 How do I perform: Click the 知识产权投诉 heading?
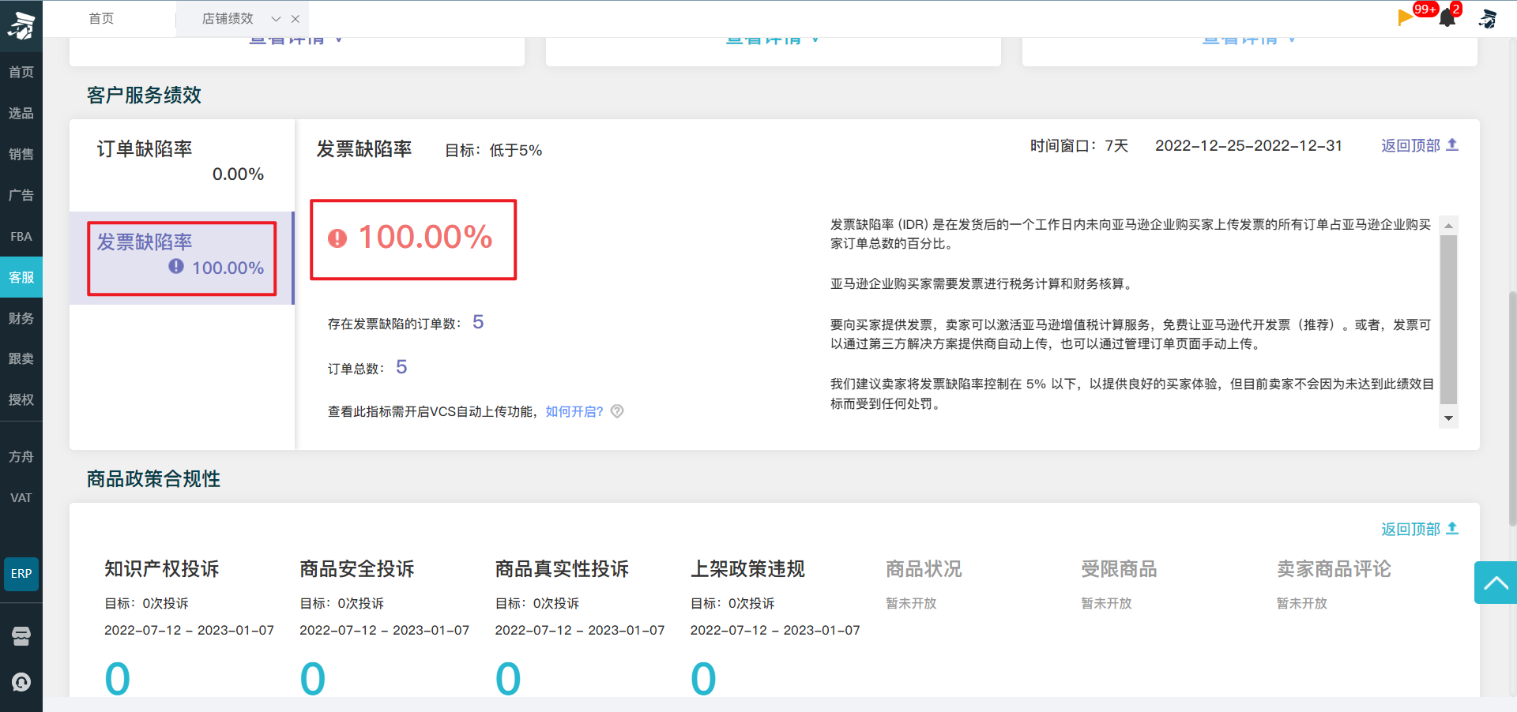click(x=162, y=569)
